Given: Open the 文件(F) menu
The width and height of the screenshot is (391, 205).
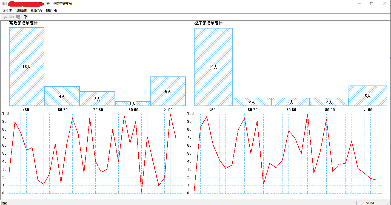Looking at the screenshot, I should [7, 11].
